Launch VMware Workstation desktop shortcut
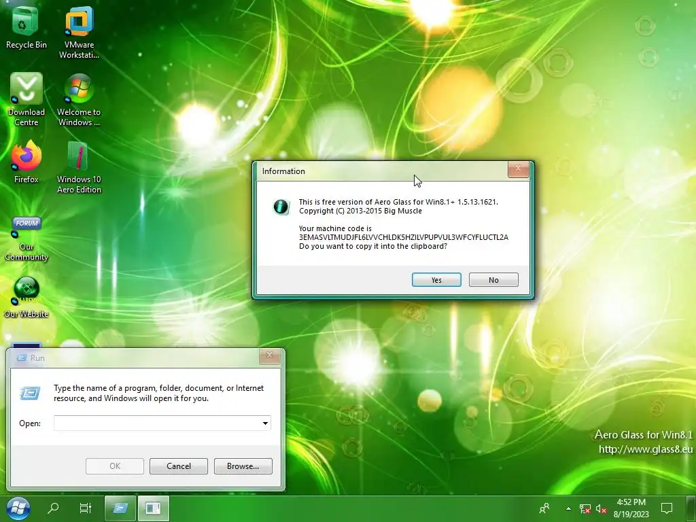The image size is (696, 522). pyautogui.click(x=79, y=32)
